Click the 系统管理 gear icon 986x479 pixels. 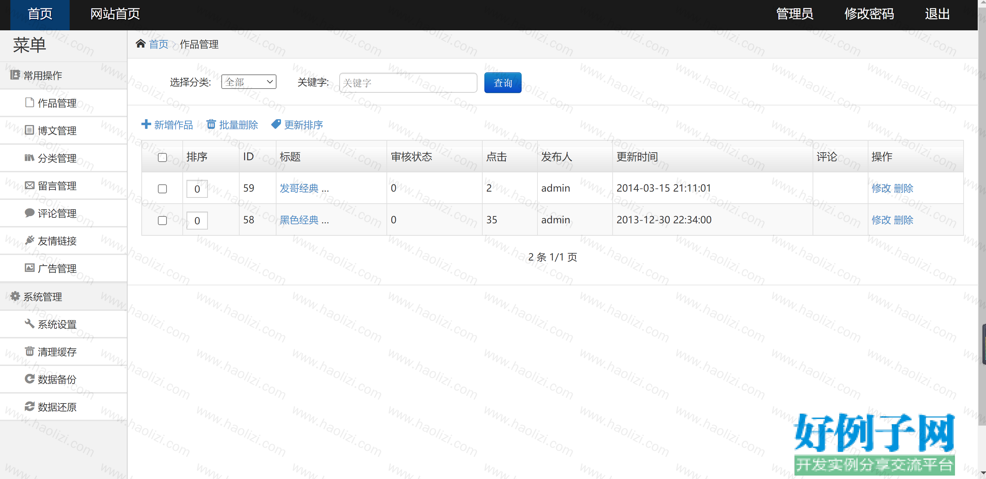15,296
